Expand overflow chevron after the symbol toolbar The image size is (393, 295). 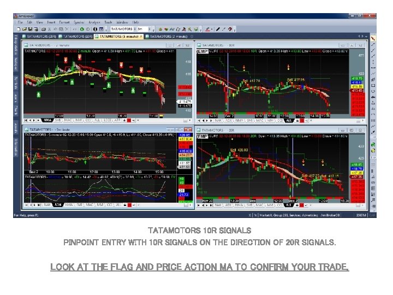[x=153, y=30]
